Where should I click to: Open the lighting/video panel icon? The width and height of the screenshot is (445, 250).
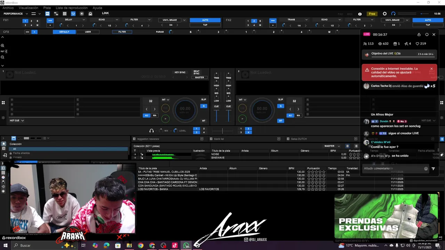click(x=90, y=14)
